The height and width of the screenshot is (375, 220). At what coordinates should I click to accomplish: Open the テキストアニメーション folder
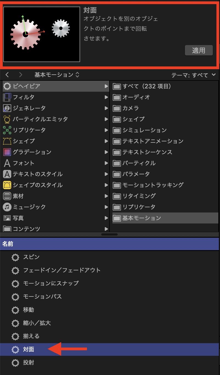(x=153, y=141)
